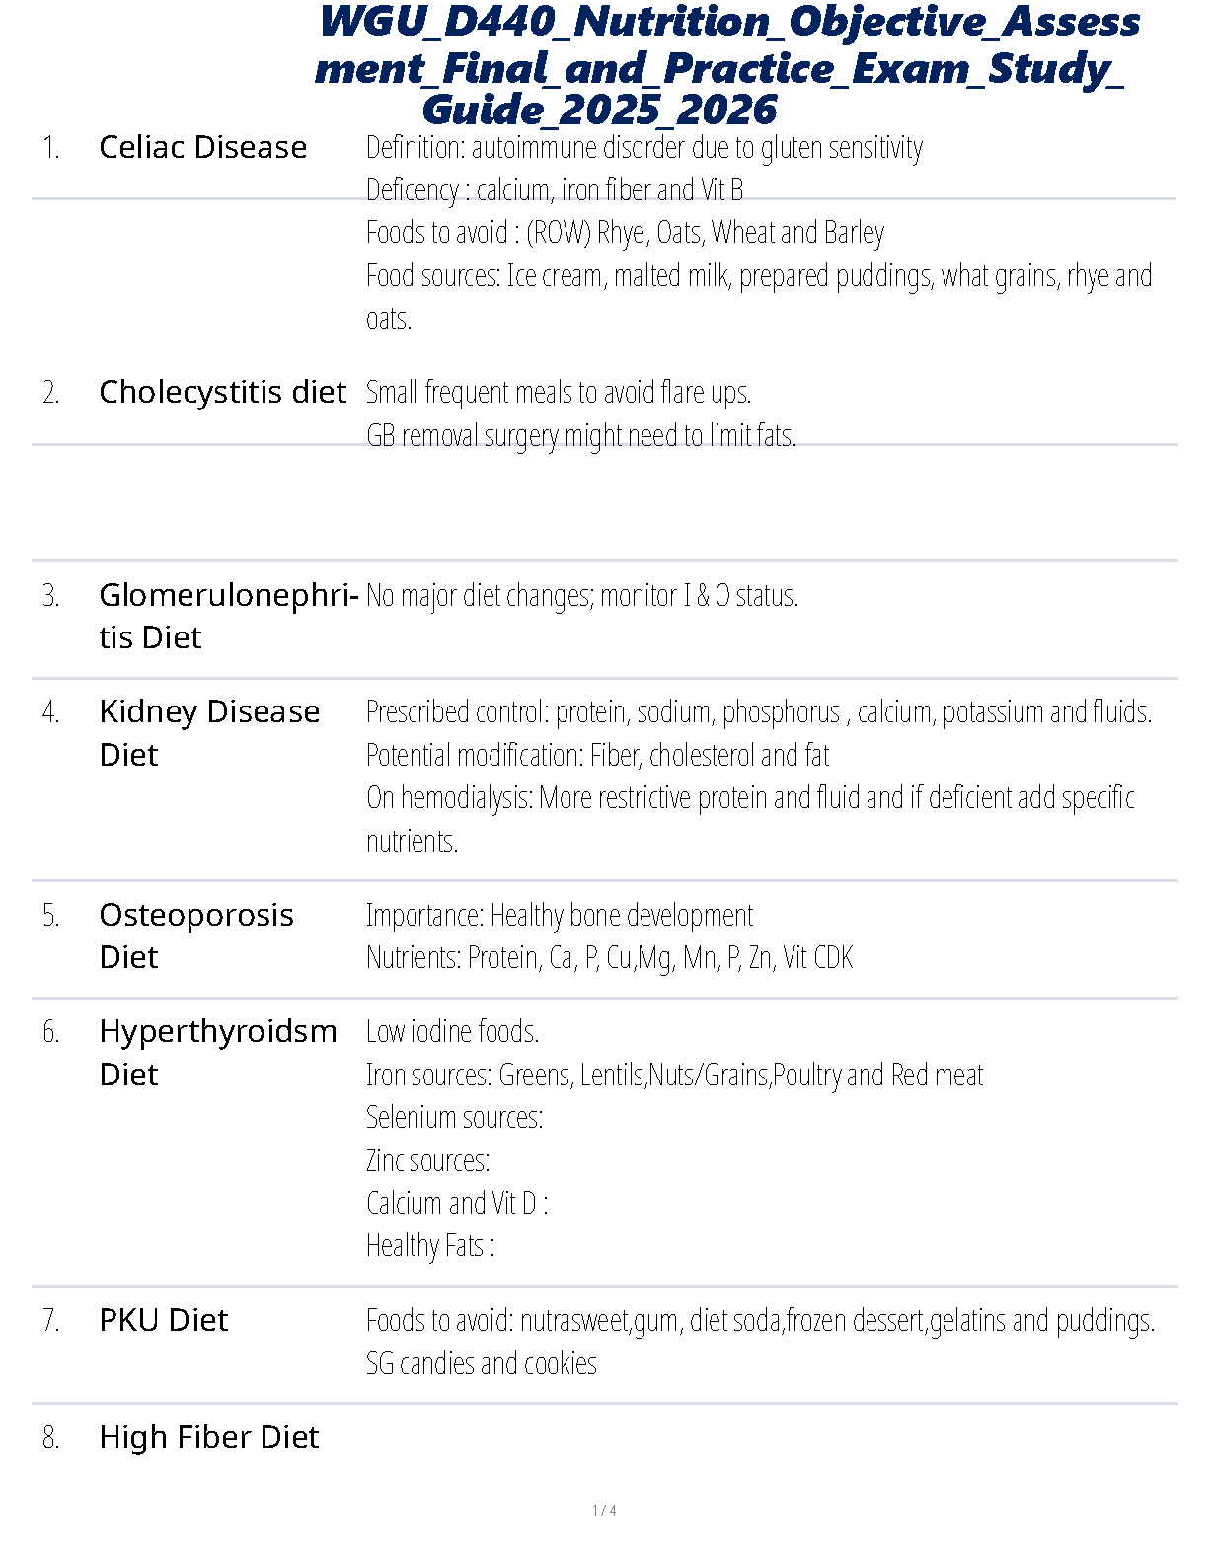Click the 'On hemodialysis' text line
Viewport: 1208px width, 1563px height.
(x=750, y=797)
